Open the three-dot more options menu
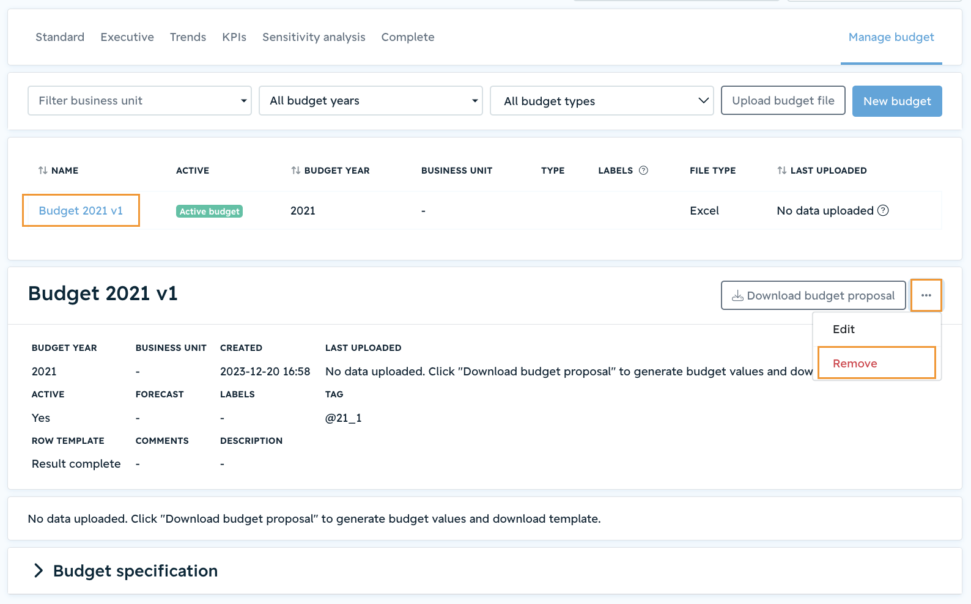The width and height of the screenshot is (971, 604). click(x=926, y=295)
